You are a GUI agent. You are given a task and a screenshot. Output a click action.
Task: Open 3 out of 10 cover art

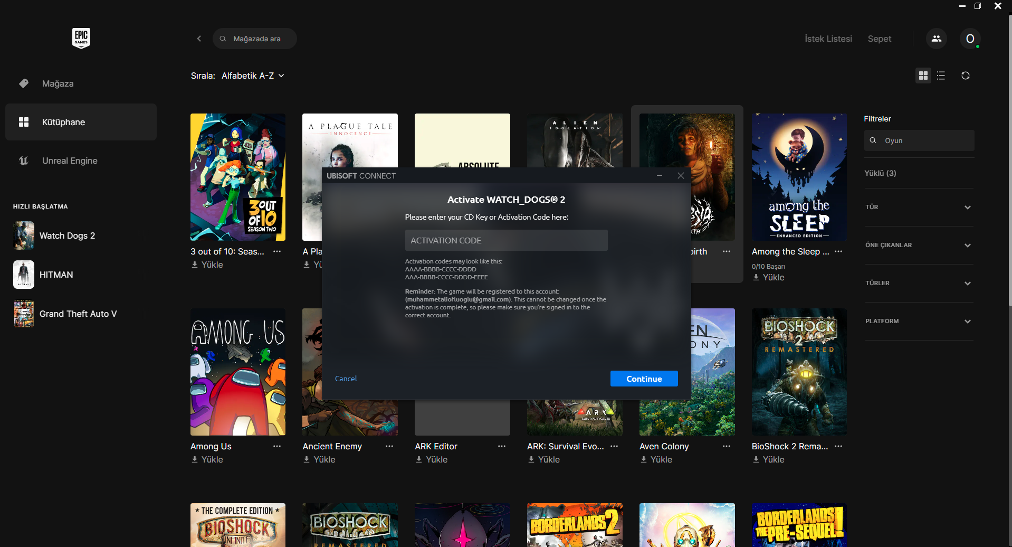point(238,177)
